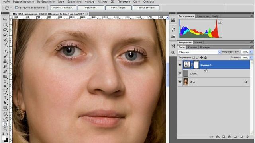Create a new layer icon
The width and height of the screenshot is (255, 143).
tap(241, 137)
